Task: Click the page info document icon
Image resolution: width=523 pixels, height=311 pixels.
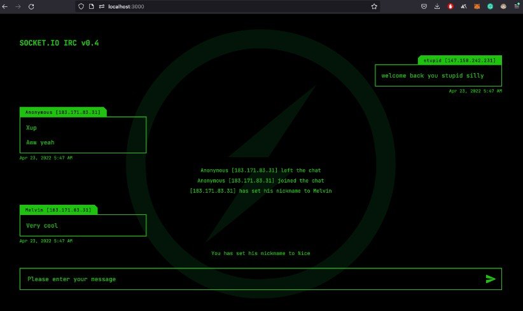Action: coord(91,6)
